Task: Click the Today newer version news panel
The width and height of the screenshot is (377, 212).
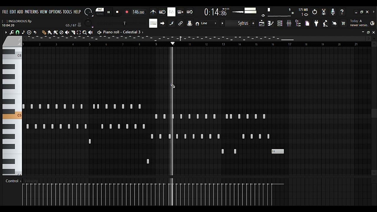Action: [x=359, y=23]
